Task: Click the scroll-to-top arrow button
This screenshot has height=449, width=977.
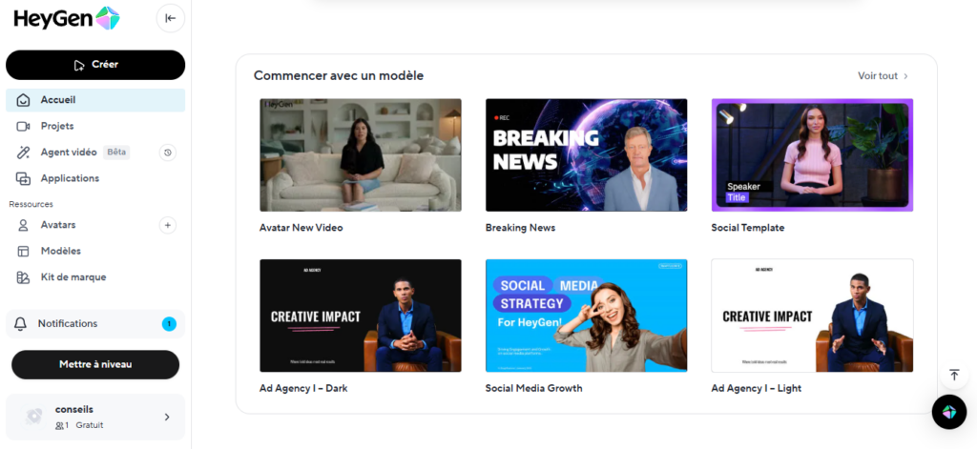Action: pyautogui.click(x=953, y=375)
